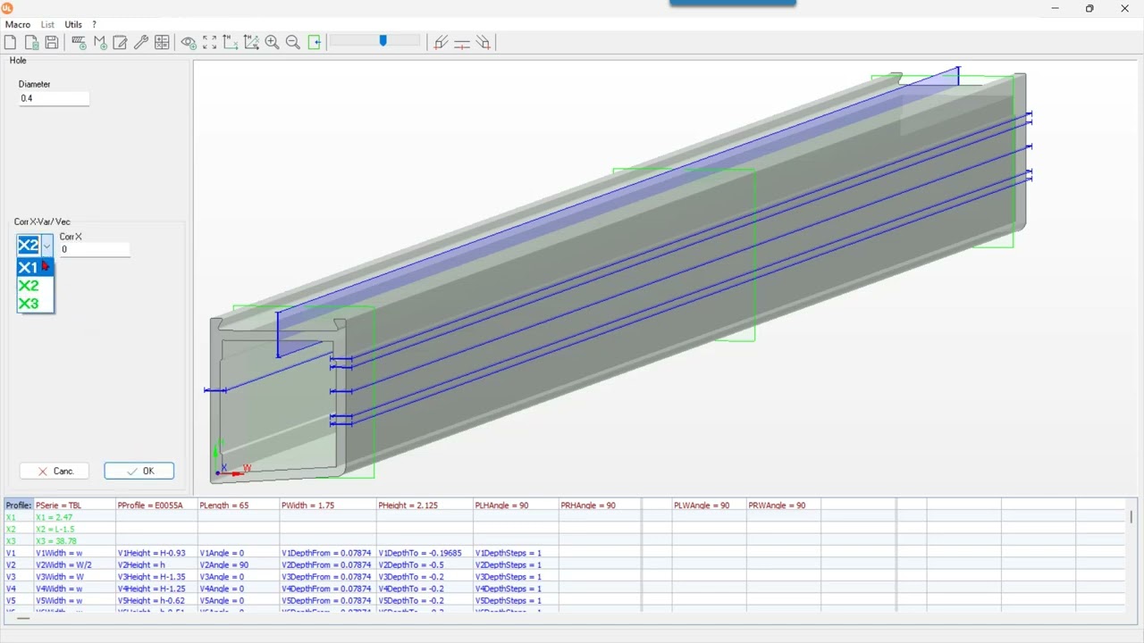Viewport: 1144px width, 643px height.
Task: Click the add profile icon
Action: click(x=79, y=42)
